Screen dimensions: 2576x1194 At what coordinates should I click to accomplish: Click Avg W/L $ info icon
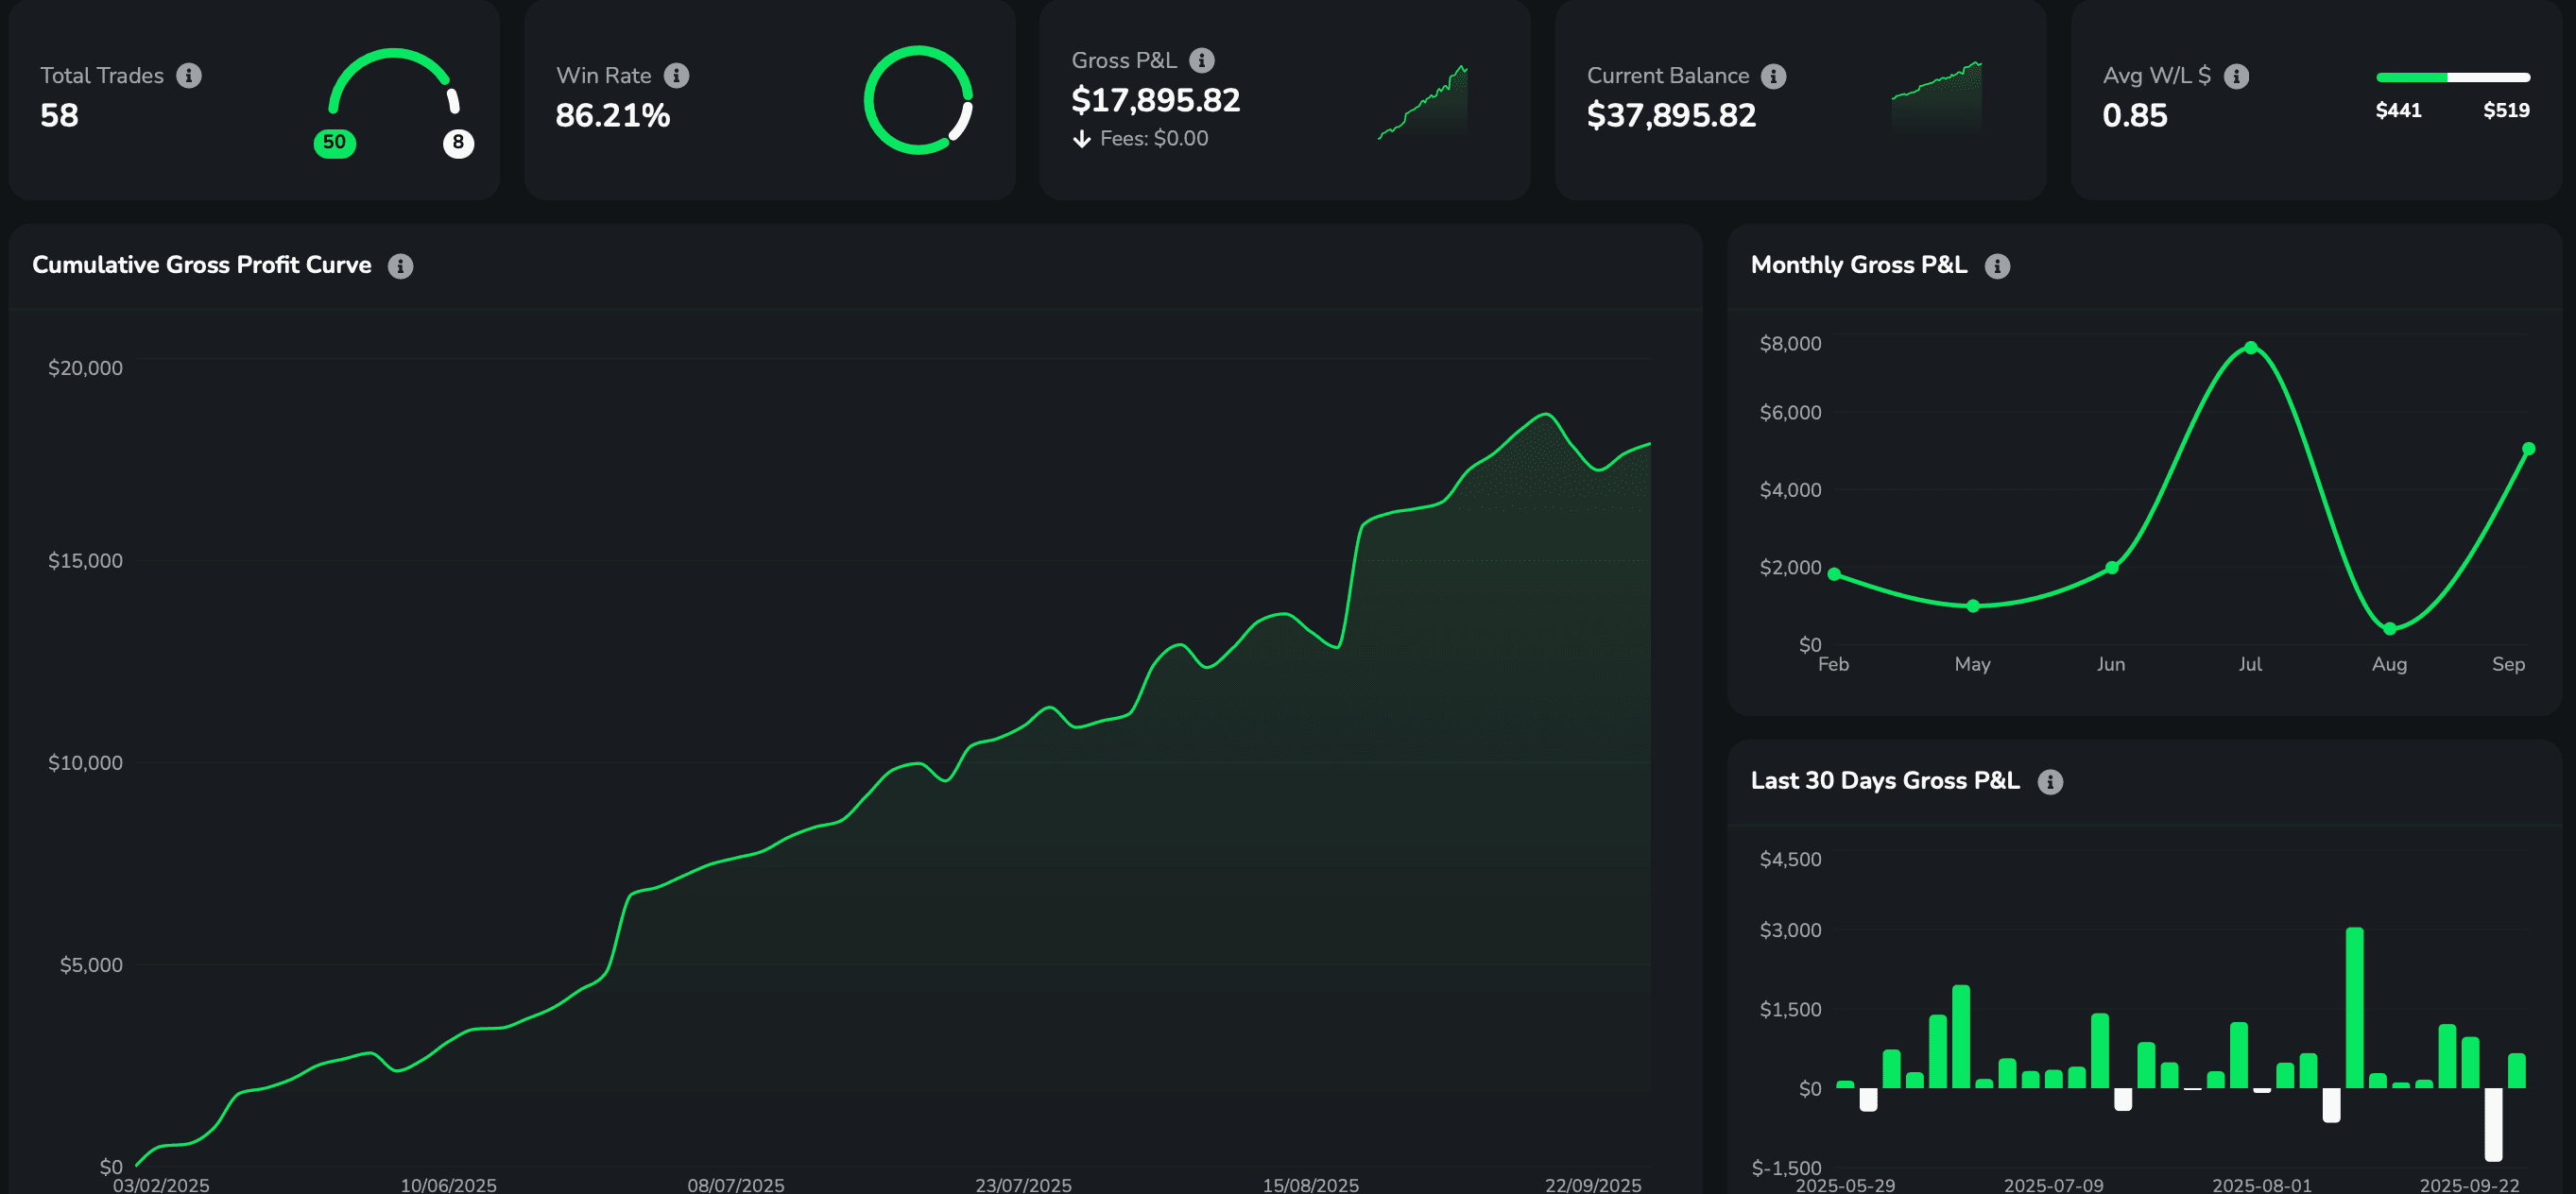pos(2237,76)
